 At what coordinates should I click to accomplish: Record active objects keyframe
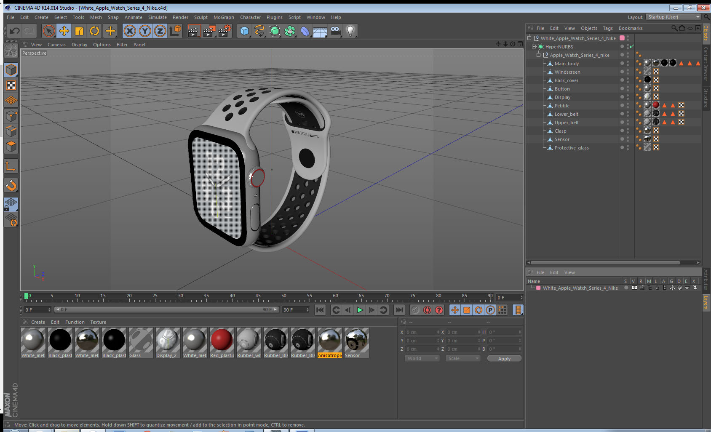pyautogui.click(x=415, y=310)
